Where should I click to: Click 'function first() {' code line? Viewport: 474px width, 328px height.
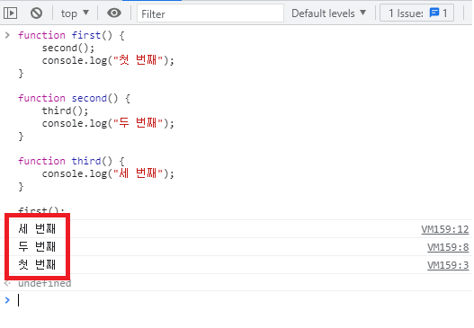71,35
